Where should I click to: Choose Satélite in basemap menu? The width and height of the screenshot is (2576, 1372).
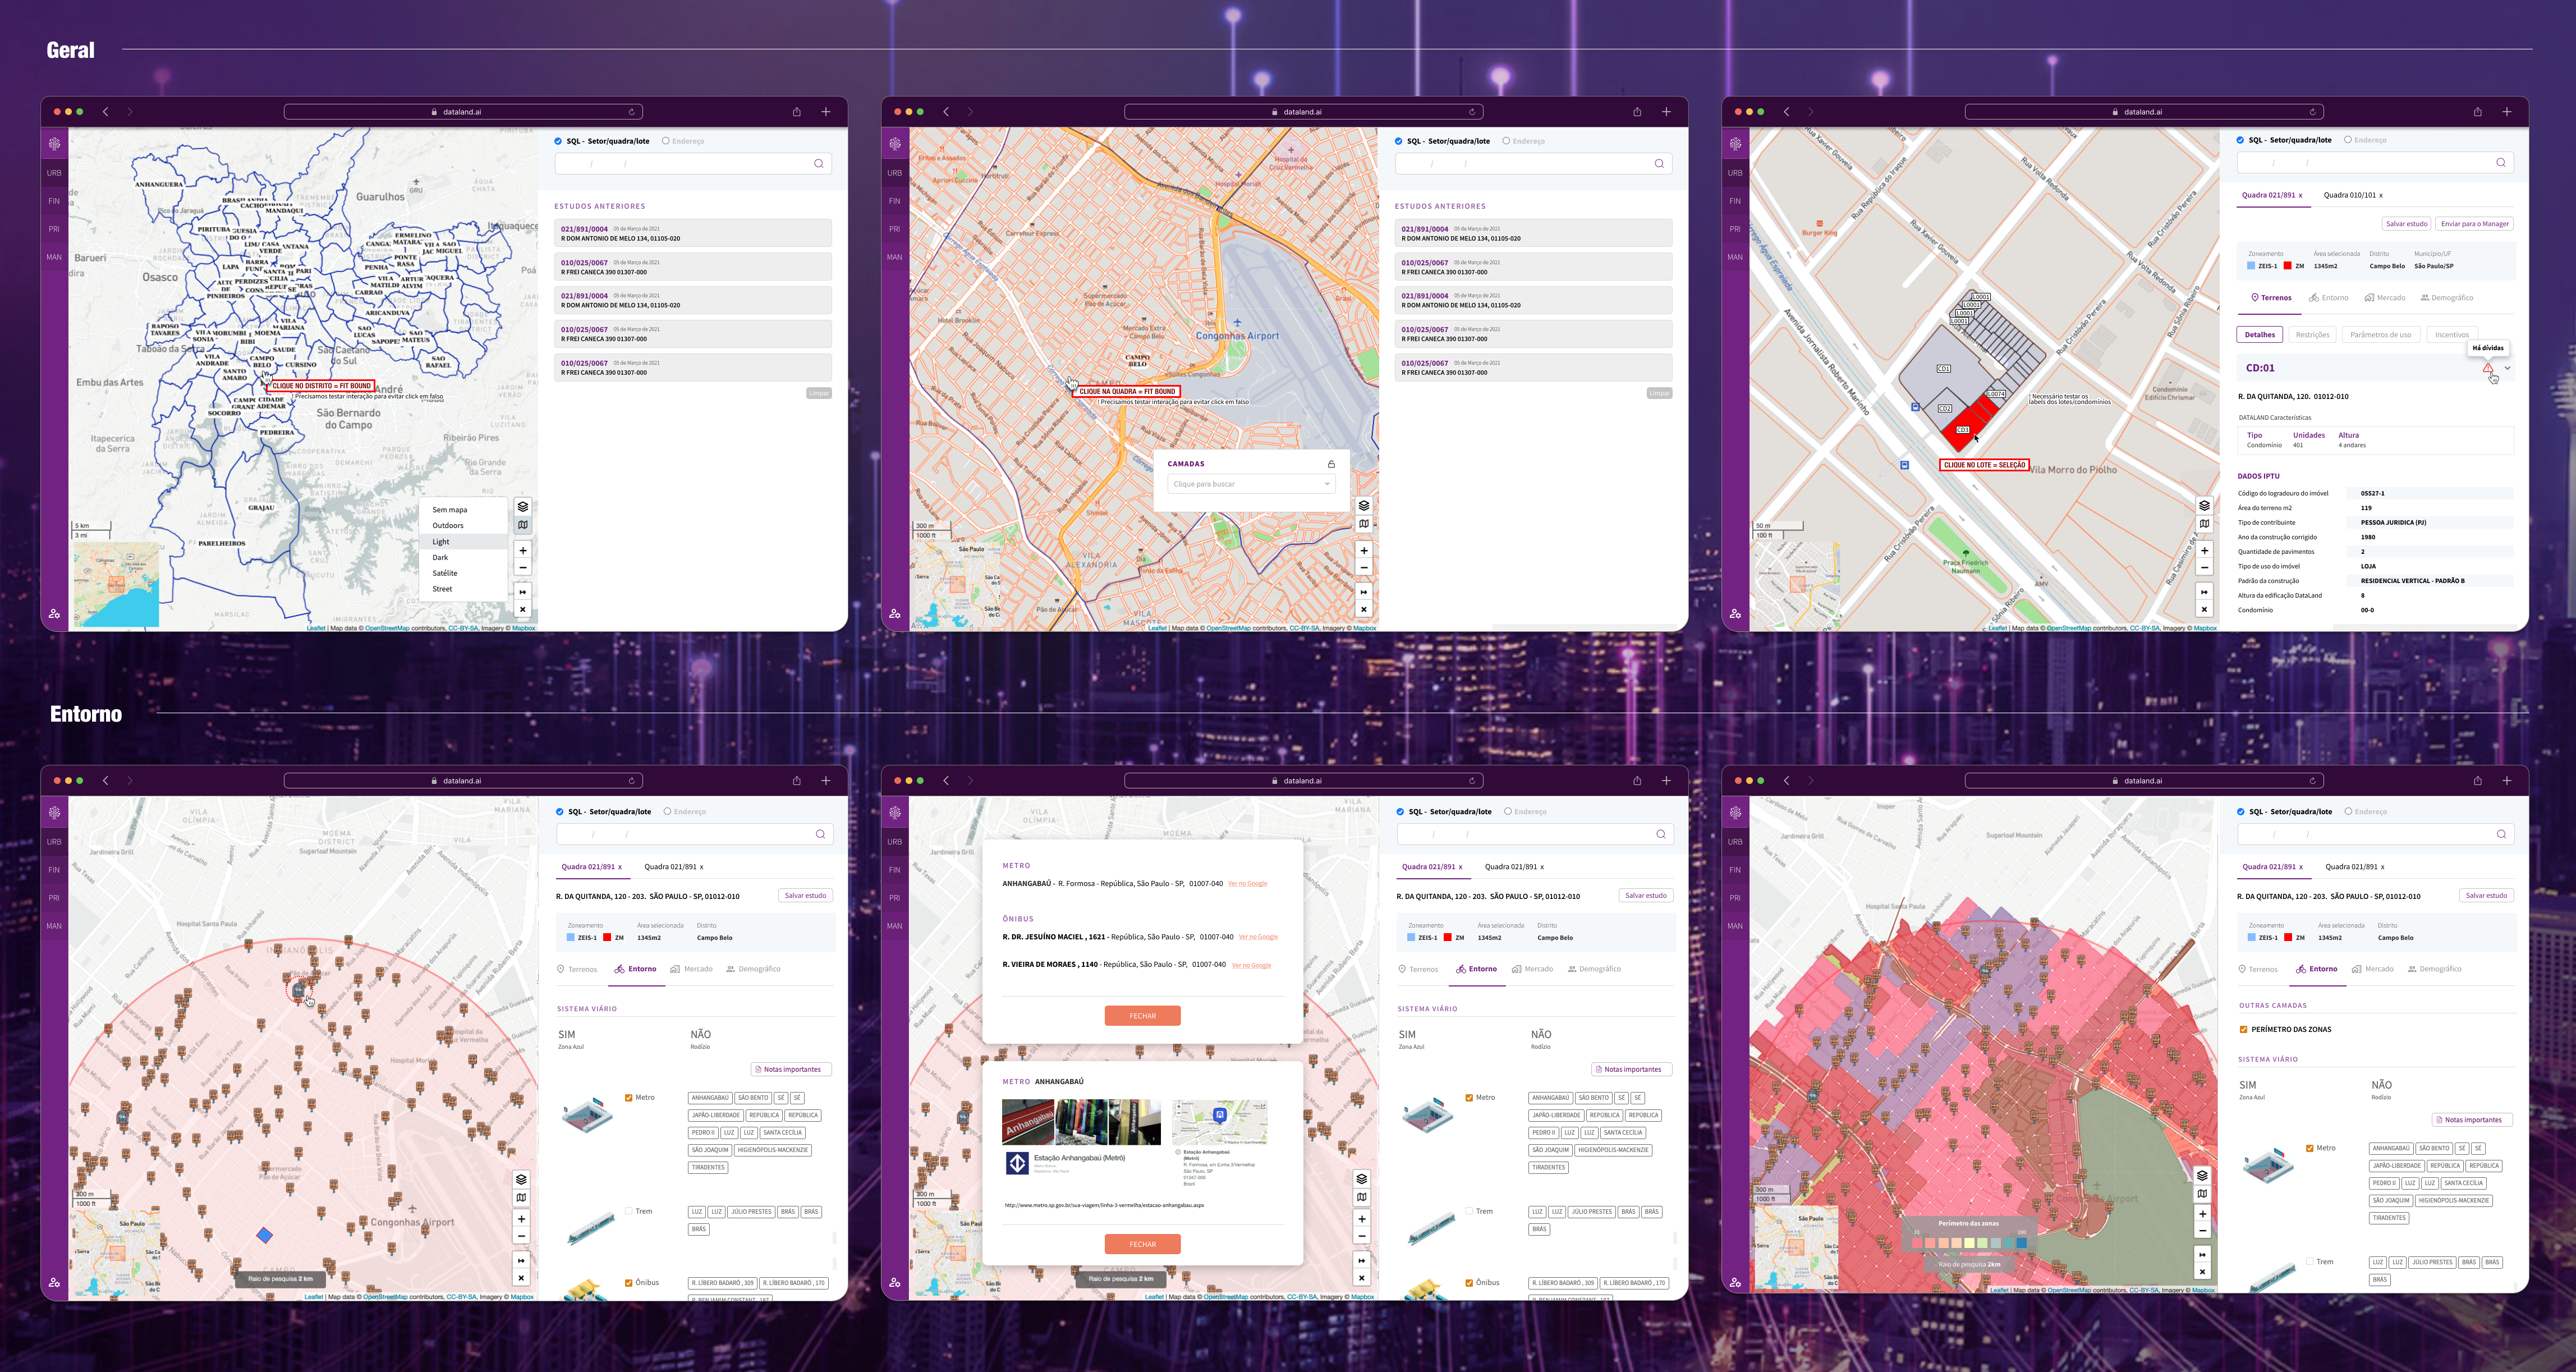445,573
